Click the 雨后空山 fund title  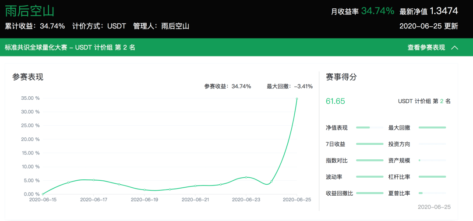click(x=30, y=11)
